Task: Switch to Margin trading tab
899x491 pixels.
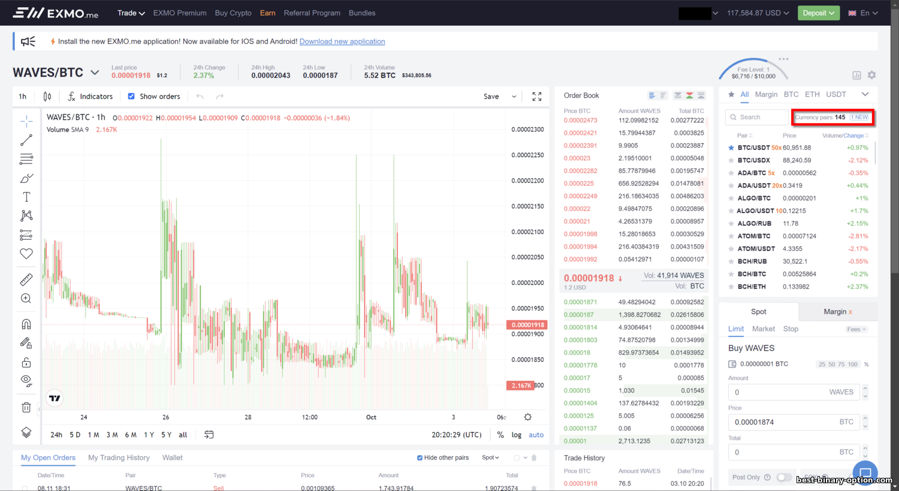Action: pyautogui.click(x=838, y=311)
